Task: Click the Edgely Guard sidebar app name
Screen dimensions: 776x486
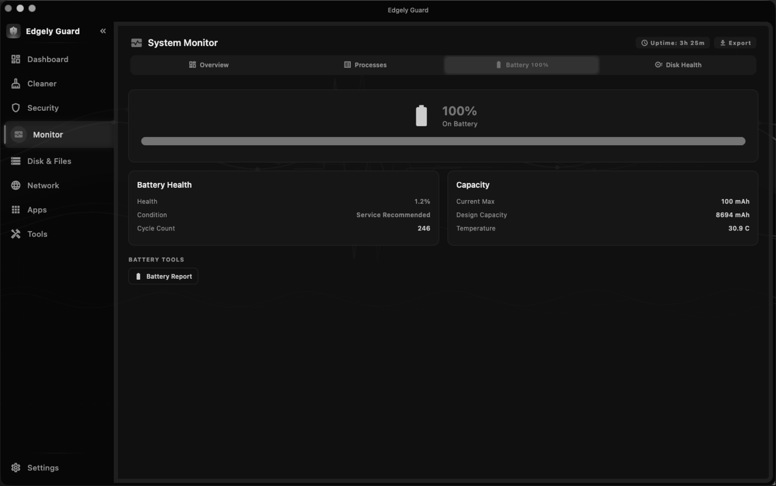Action: (x=53, y=31)
